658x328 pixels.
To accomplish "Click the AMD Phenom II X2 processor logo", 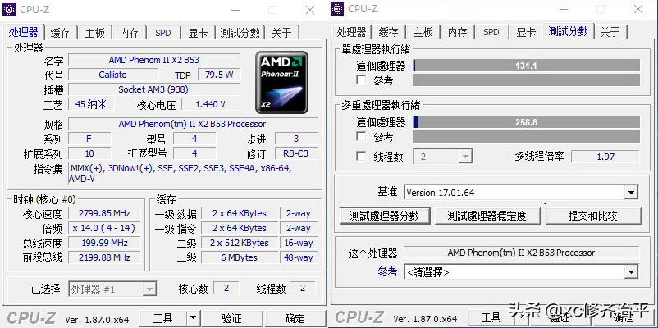I will click(x=281, y=82).
